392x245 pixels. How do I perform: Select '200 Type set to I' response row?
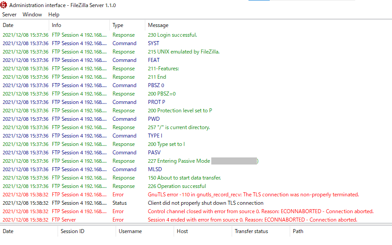click(x=196, y=144)
